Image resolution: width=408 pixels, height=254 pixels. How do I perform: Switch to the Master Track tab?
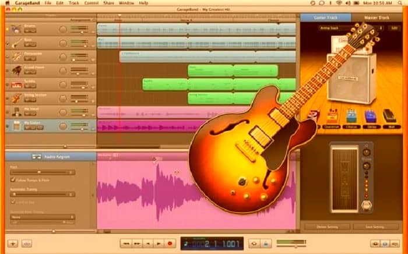pos(377,17)
